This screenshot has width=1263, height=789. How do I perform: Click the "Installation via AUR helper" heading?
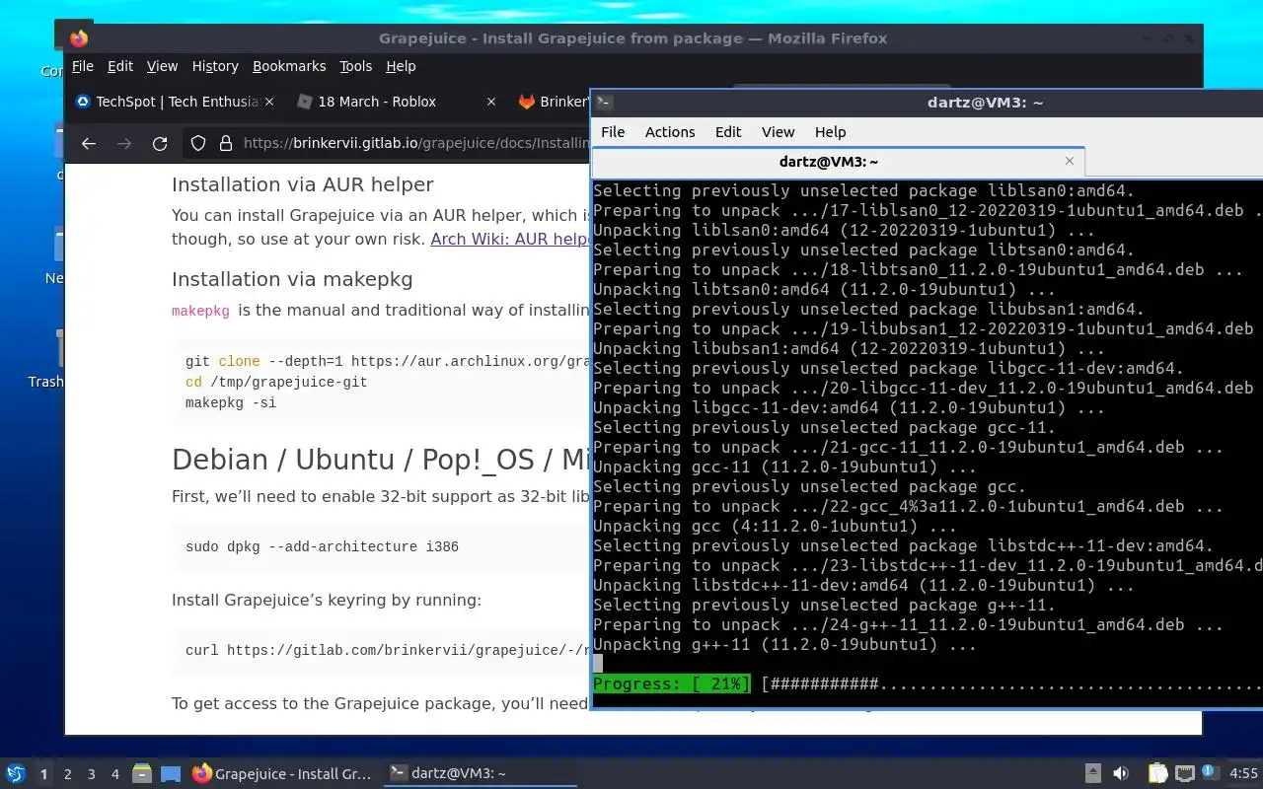click(x=303, y=184)
